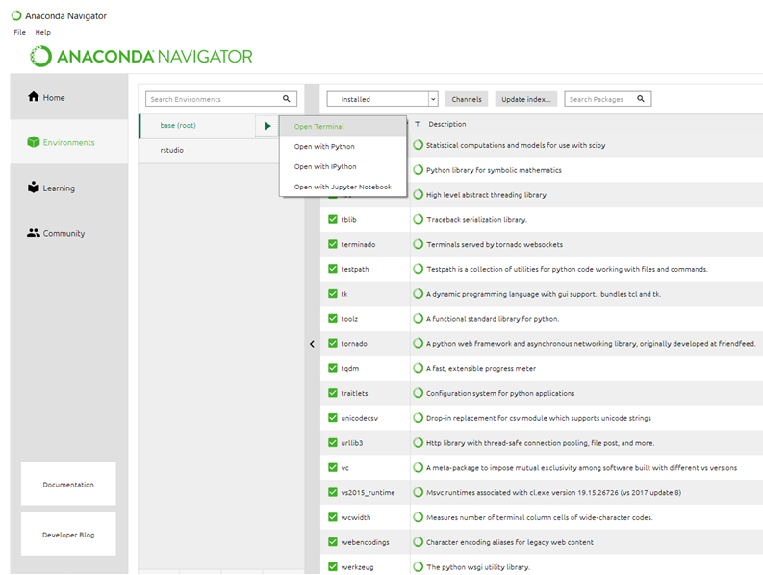Click 'A fast, extensible progress meter' text

click(481, 368)
